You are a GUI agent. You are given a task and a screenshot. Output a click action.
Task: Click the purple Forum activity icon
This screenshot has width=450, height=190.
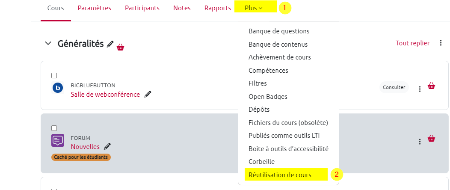pyautogui.click(x=58, y=140)
